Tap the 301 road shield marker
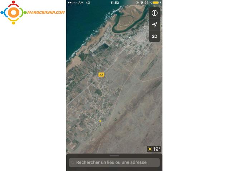Screen dimensions: 229x171 (101, 75)
